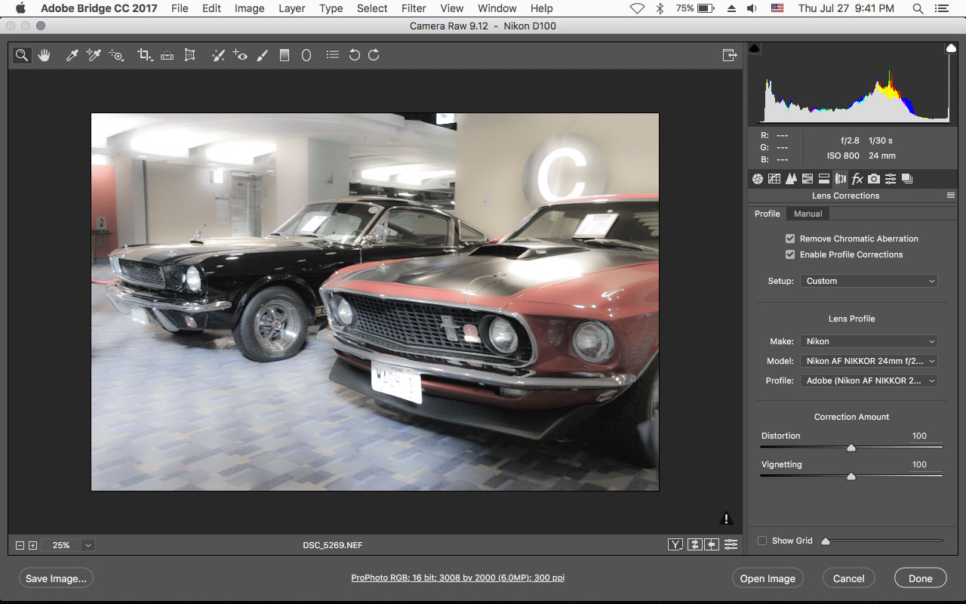Open the Presets panel icon

891,179
